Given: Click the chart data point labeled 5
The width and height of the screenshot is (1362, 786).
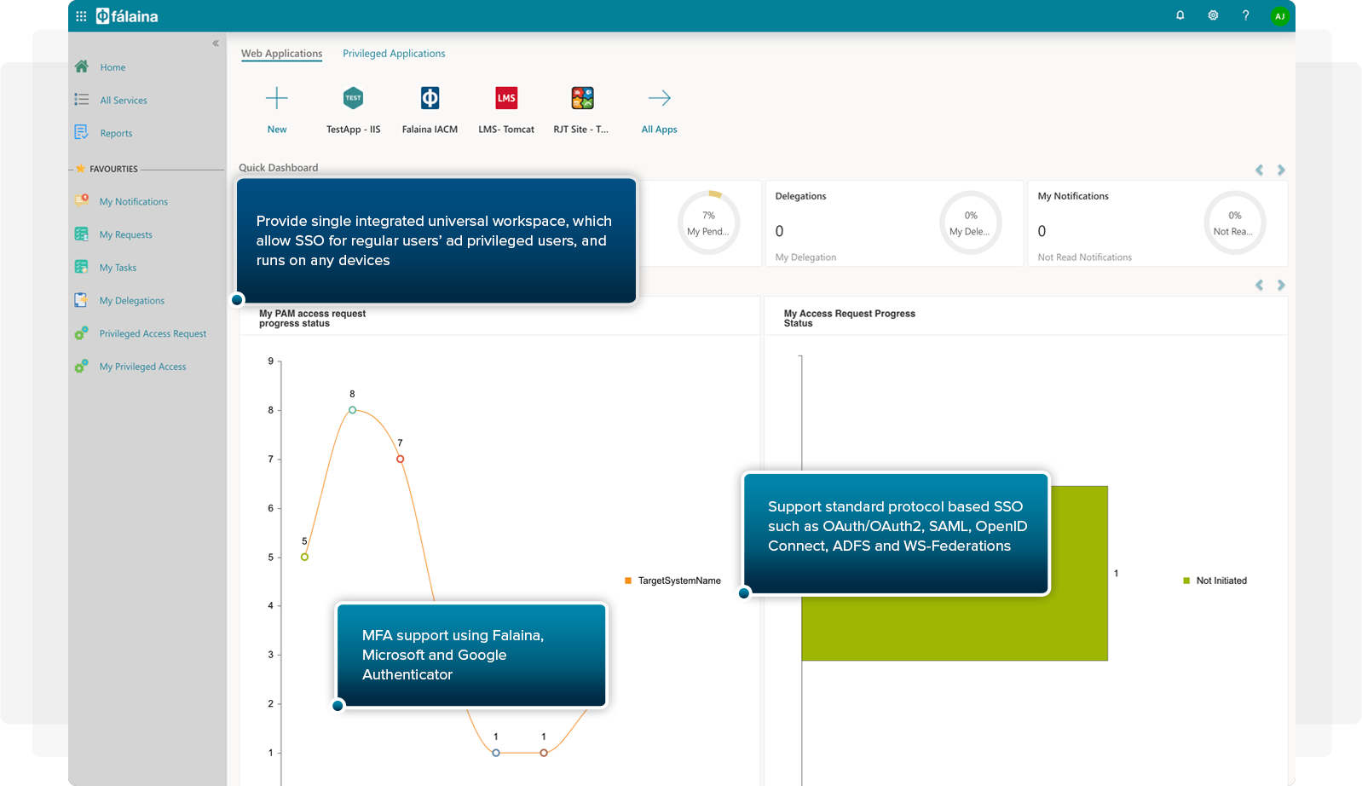Looking at the screenshot, I should tap(304, 557).
